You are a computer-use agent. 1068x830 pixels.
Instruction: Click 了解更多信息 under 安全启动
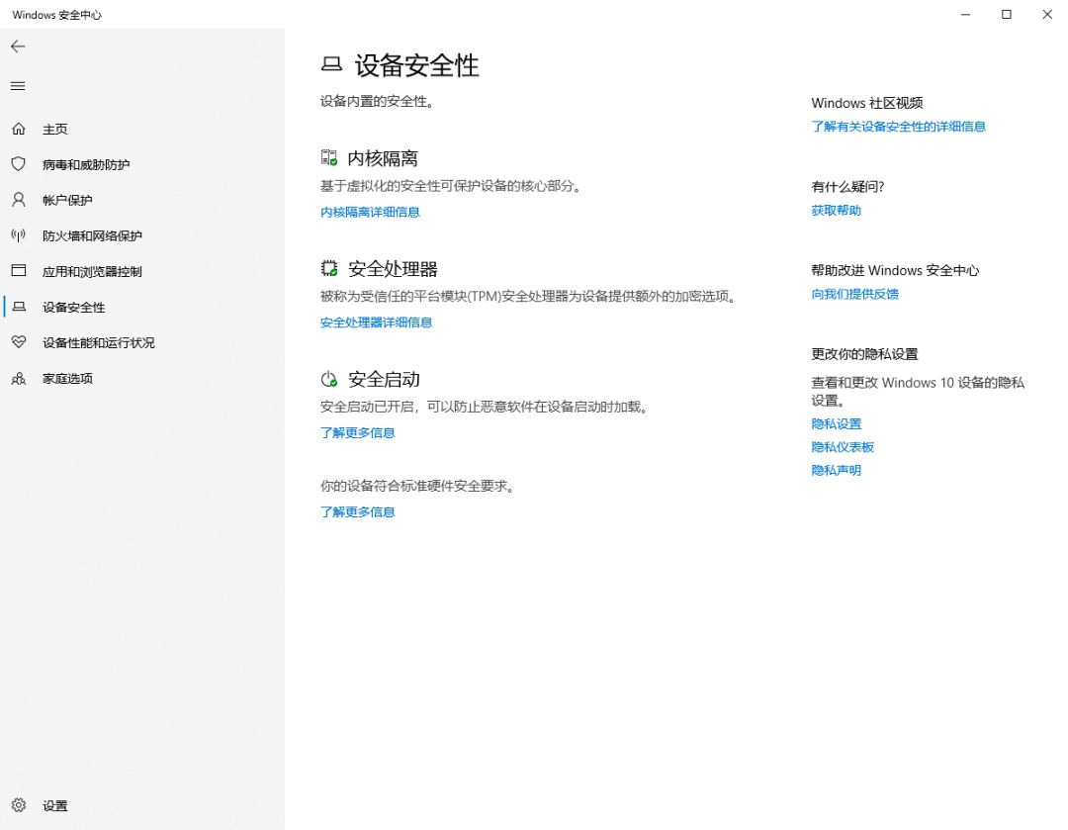[358, 432]
